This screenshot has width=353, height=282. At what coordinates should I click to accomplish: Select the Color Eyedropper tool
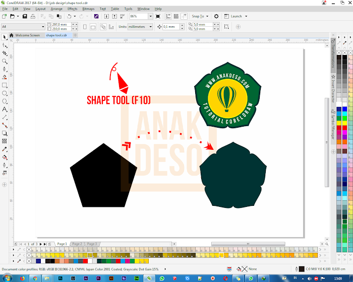point(5,149)
